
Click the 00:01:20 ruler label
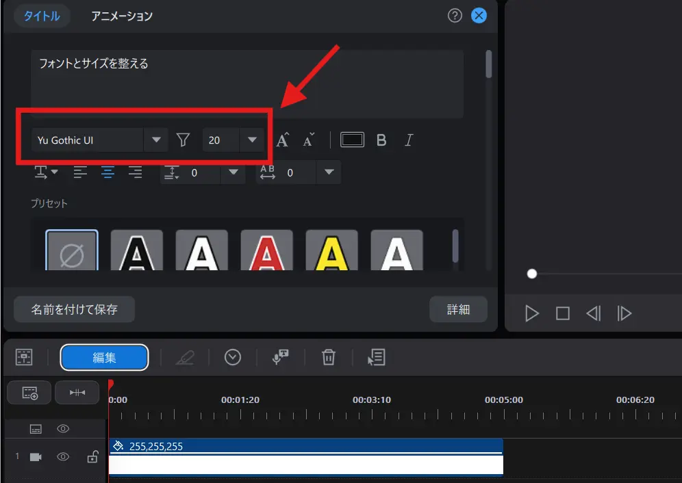tap(240, 400)
